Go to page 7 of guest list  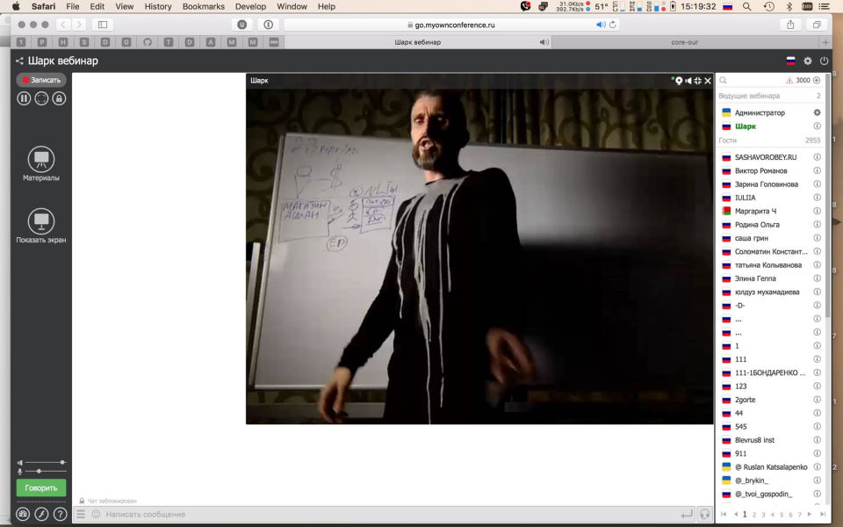click(799, 515)
